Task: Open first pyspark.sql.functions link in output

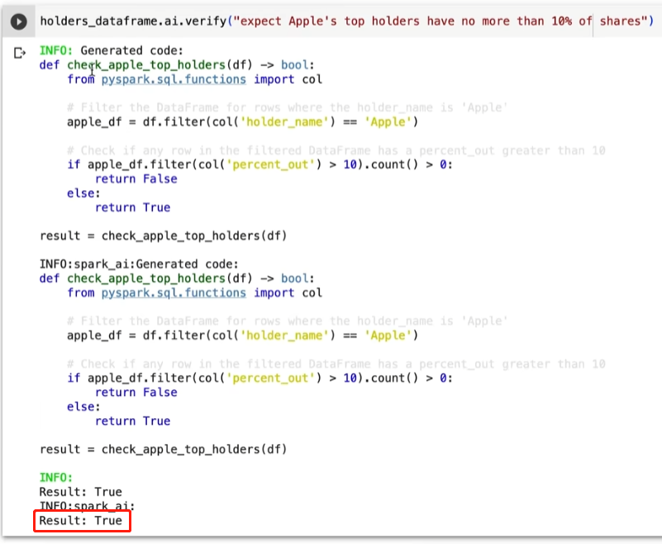Action: coord(174,79)
